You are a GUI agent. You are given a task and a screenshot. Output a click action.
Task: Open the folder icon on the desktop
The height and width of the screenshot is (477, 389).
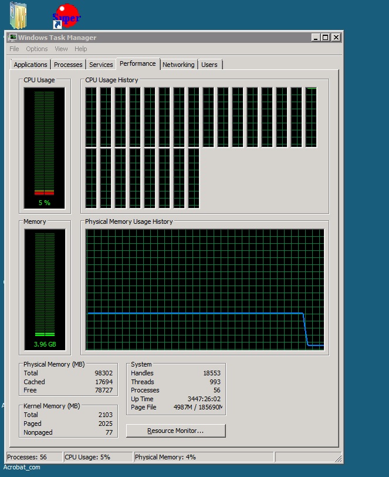[19, 16]
